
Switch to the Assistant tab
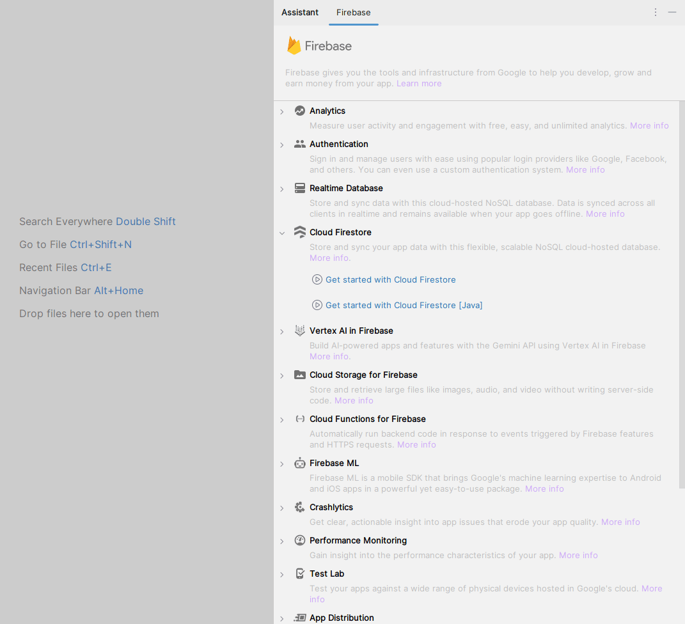click(300, 12)
